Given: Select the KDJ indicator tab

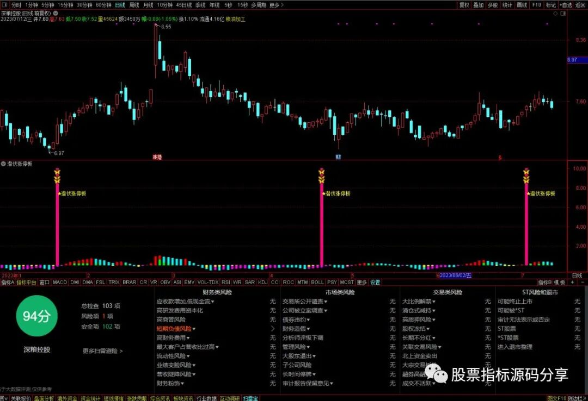Looking at the screenshot, I should coord(263,283).
